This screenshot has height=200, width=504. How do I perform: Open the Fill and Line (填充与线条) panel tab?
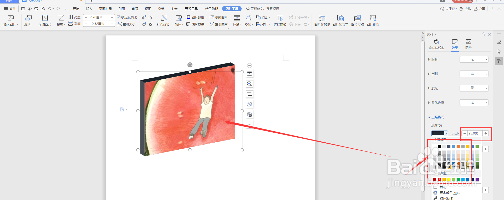[436, 44]
